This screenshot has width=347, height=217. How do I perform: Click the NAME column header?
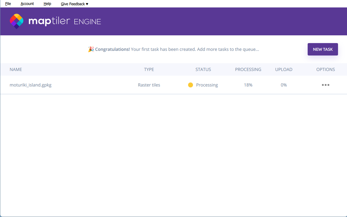[16, 69]
